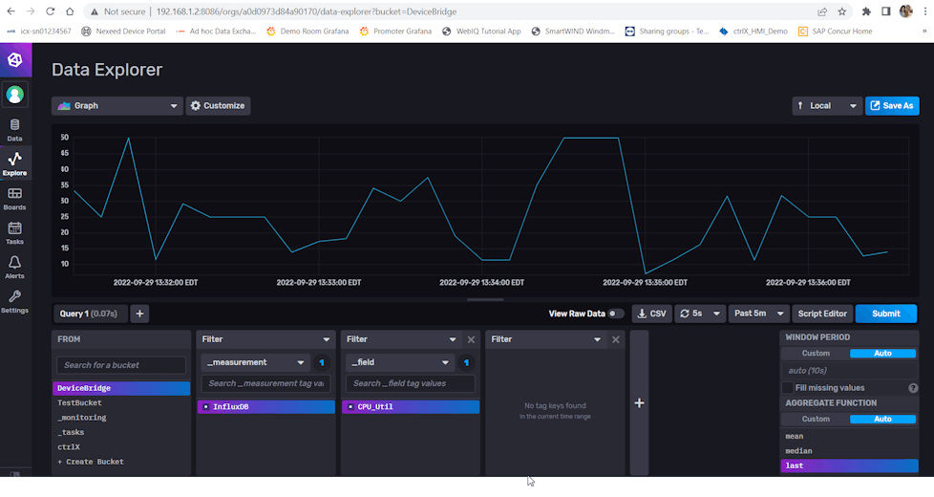Screen dimensions: 934x497
Task: Open the Data section in sidebar
Action: pyautogui.click(x=14, y=130)
